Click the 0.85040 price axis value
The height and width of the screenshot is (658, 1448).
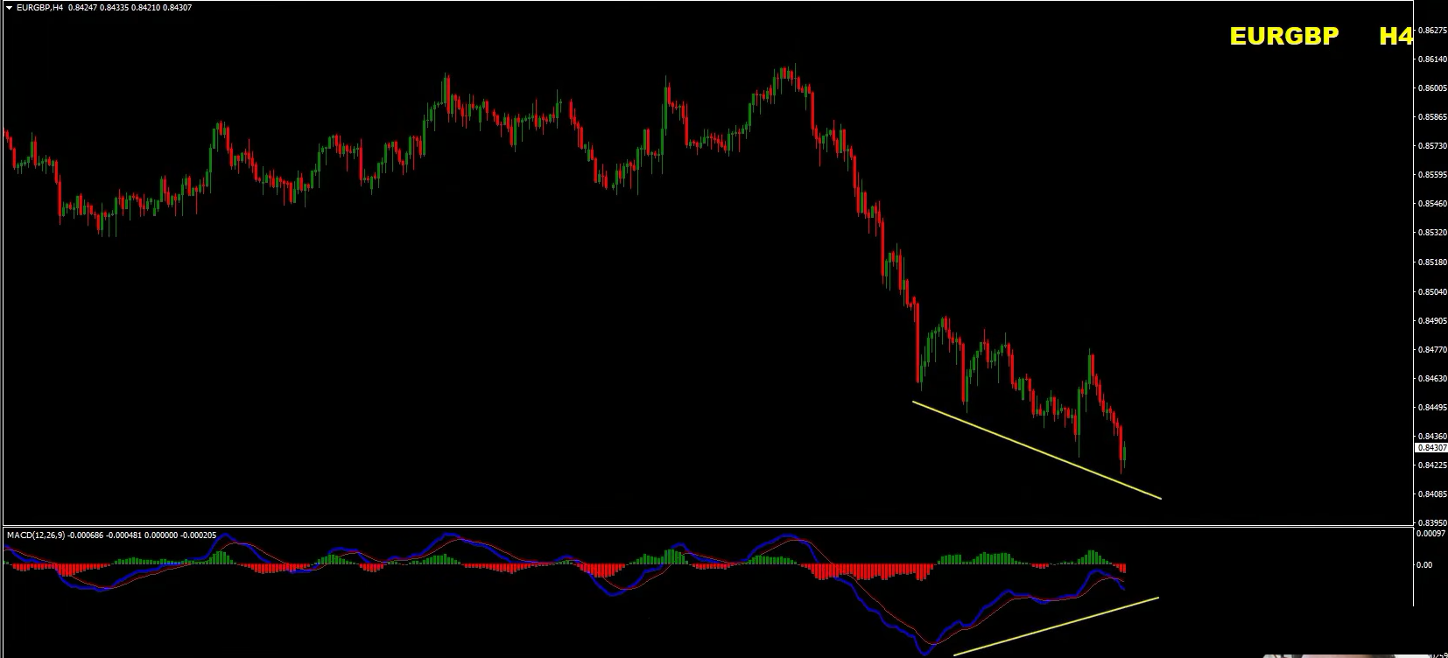point(1431,291)
